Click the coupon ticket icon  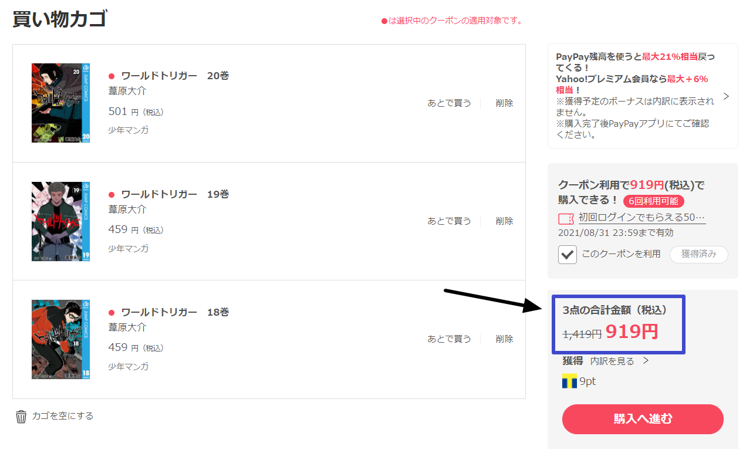click(566, 219)
